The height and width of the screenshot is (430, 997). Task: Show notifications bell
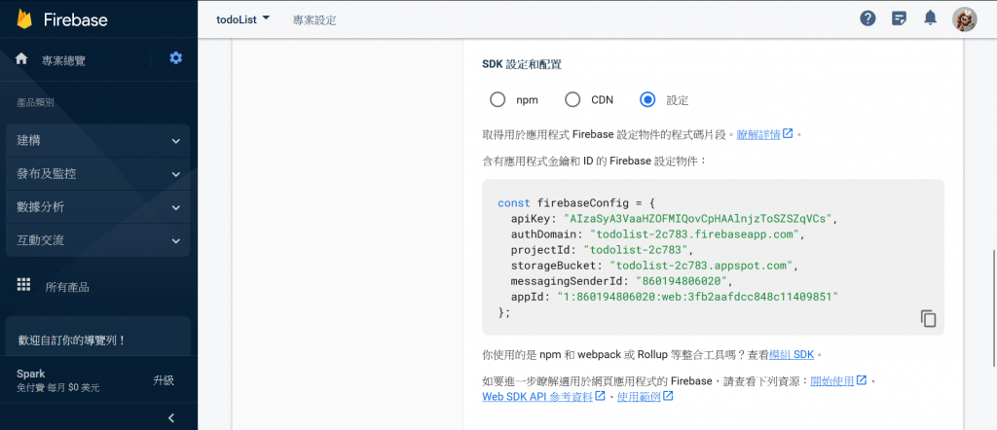click(x=930, y=18)
